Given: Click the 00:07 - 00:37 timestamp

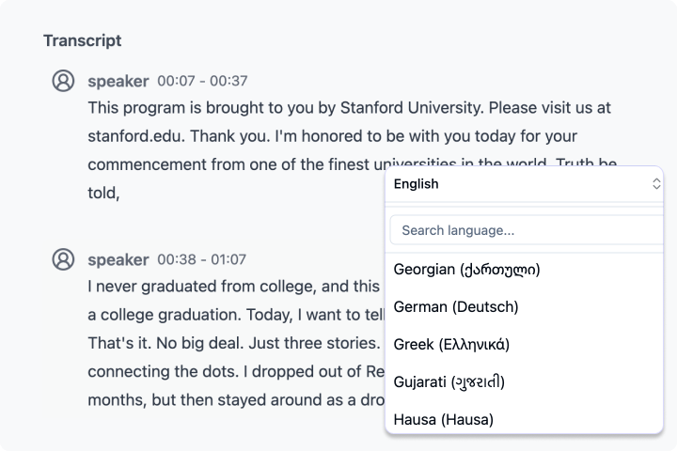Looking at the screenshot, I should (202, 81).
